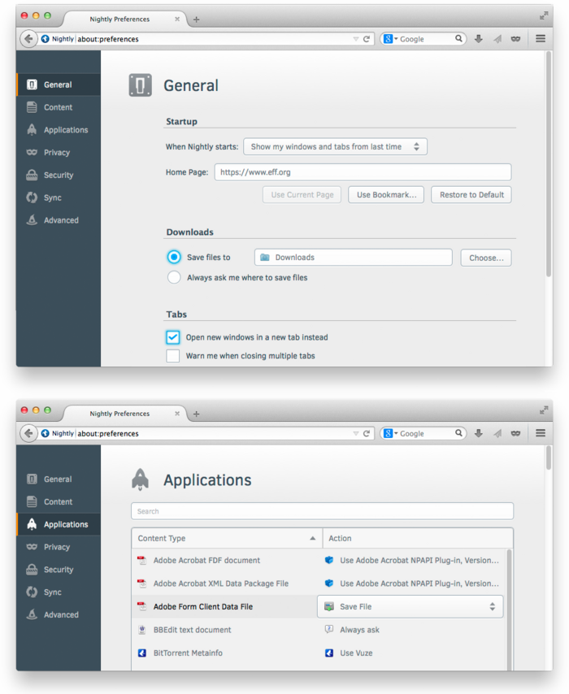569x694 pixels.
Task: Select General in bottom window sidebar
Action: (58, 479)
